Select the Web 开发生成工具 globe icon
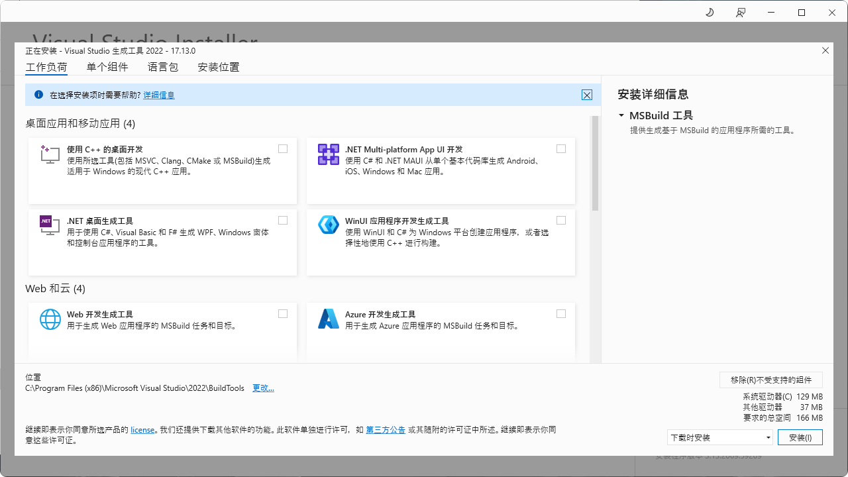This screenshot has height=477, width=848. [50, 319]
